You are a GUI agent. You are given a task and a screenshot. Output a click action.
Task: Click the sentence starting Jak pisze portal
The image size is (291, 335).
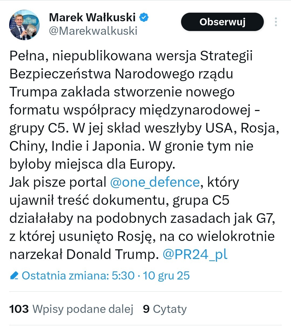[58, 182]
